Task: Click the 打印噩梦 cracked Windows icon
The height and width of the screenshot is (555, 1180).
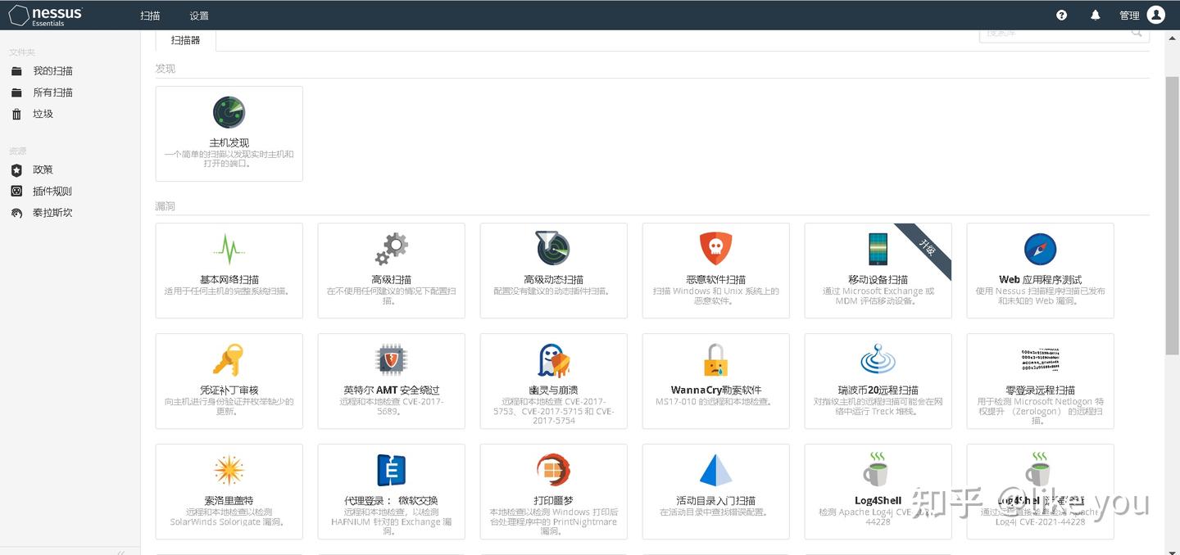Action: tap(553, 470)
